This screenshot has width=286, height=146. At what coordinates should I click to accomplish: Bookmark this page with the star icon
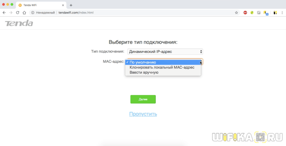coord(236,13)
